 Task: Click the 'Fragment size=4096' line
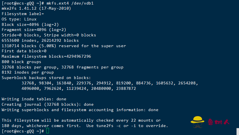coord(34,30)
